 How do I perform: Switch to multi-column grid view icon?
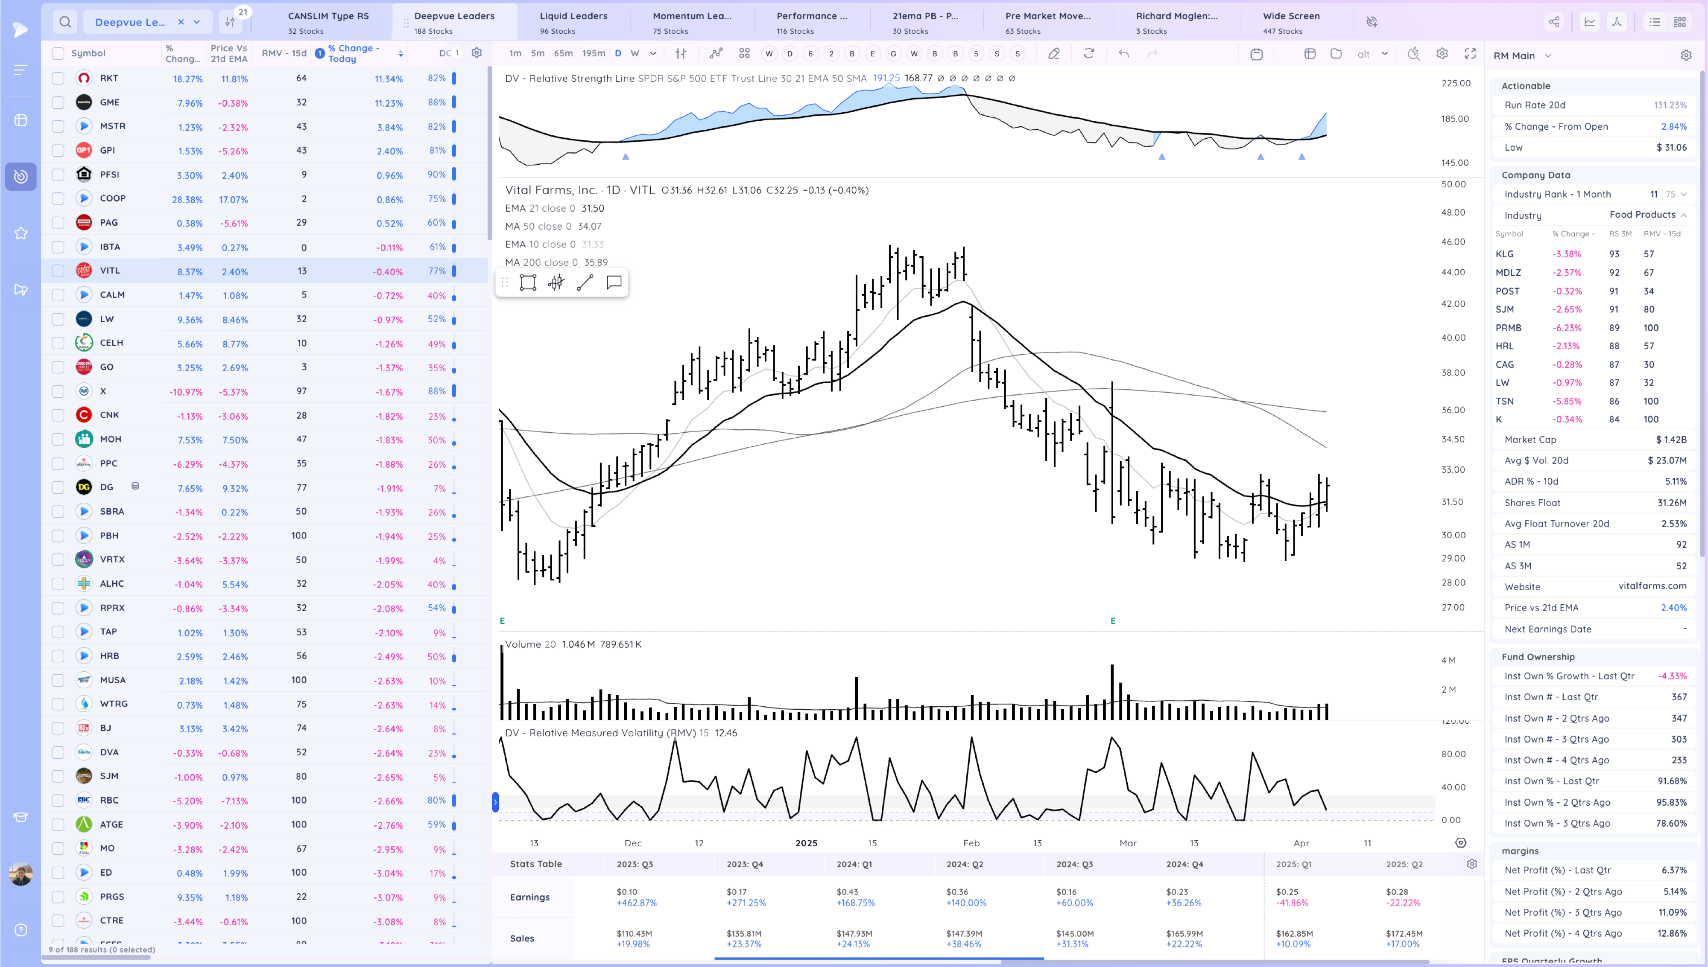[1679, 22]
